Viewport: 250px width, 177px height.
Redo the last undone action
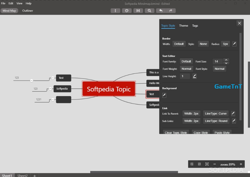171,11
